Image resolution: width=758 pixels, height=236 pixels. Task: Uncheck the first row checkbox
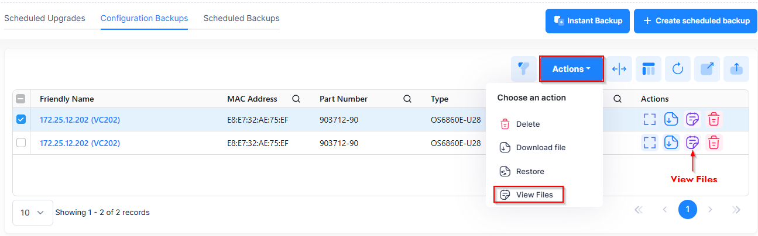[x=21, y=119]
